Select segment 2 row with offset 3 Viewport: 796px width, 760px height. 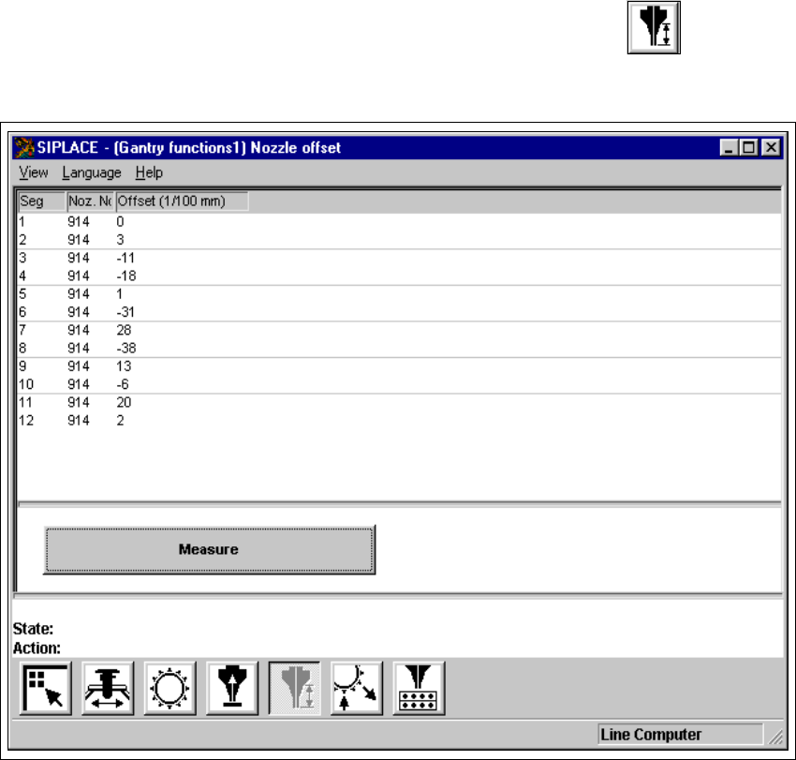(x=399, y=239)
